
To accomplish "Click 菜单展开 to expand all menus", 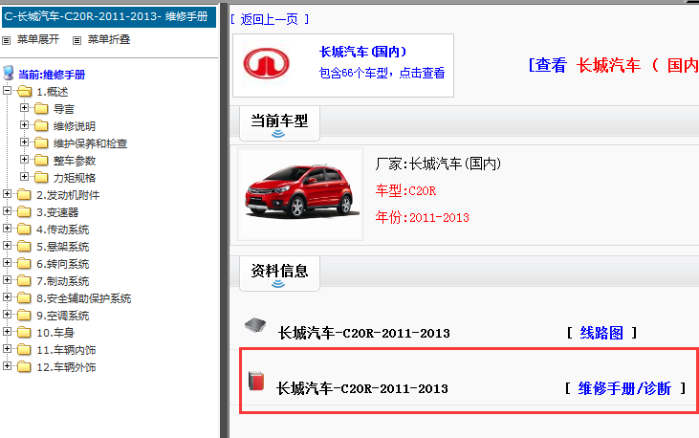I will (38, 40).
